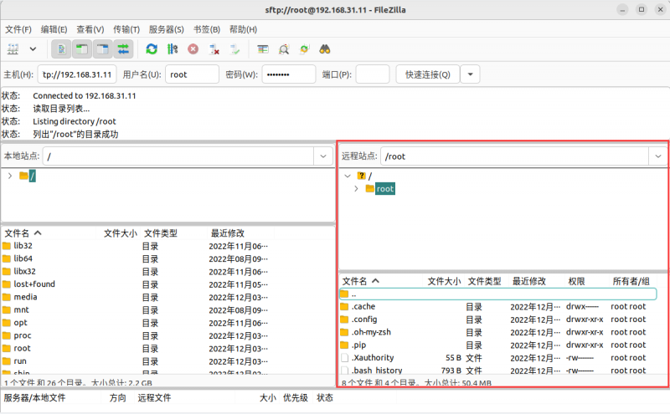Click the red cancel operation icon

(x=193, y=49)
